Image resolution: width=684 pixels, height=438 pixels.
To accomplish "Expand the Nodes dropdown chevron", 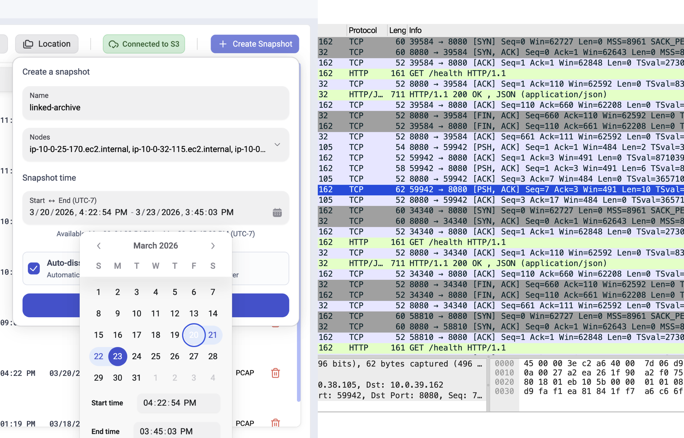I will tap(277, 144).
